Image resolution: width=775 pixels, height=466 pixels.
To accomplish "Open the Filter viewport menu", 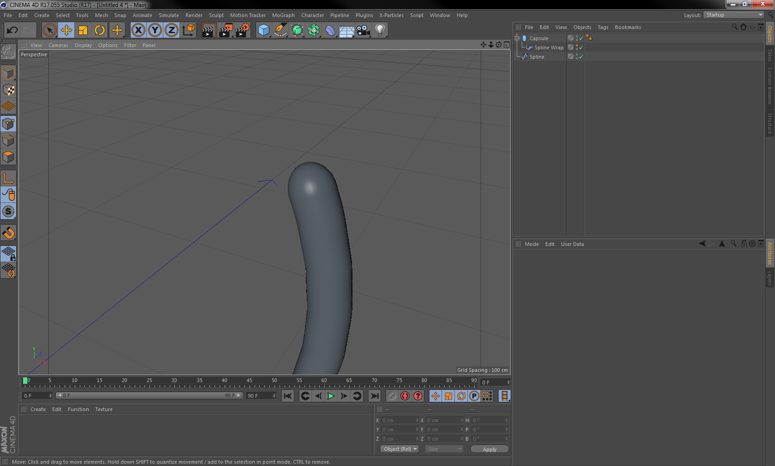I will click(x=130, y=45).
